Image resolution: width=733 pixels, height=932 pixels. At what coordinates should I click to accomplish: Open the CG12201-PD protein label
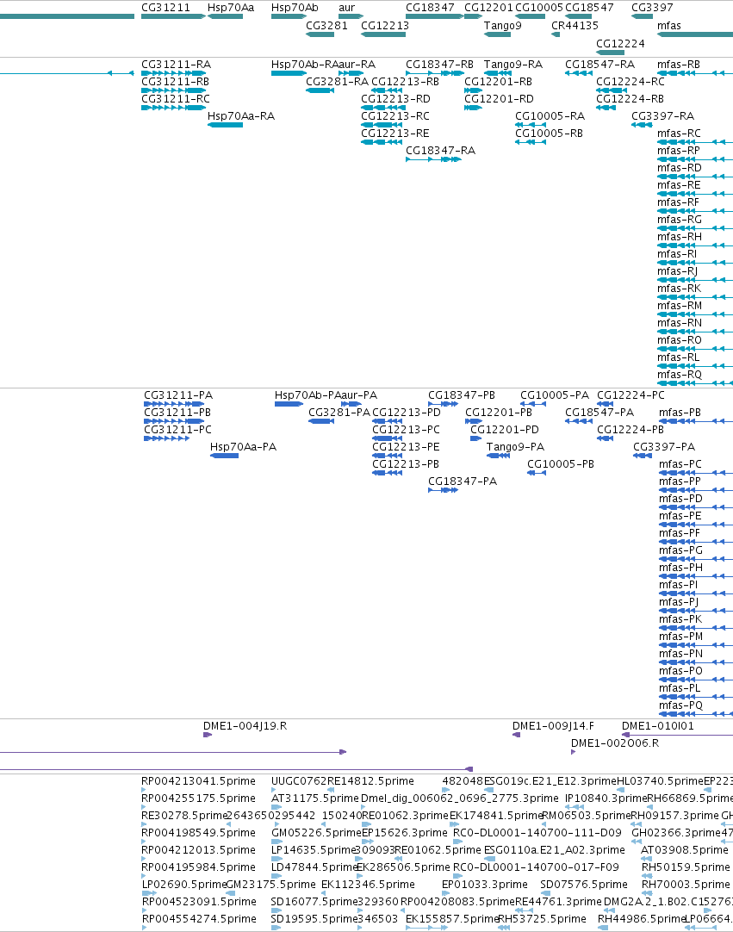point(505,430)
